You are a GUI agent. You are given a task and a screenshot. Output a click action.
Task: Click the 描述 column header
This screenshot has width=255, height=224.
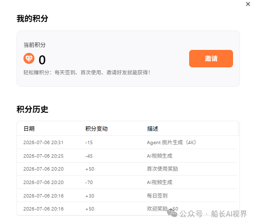point(153,129)
